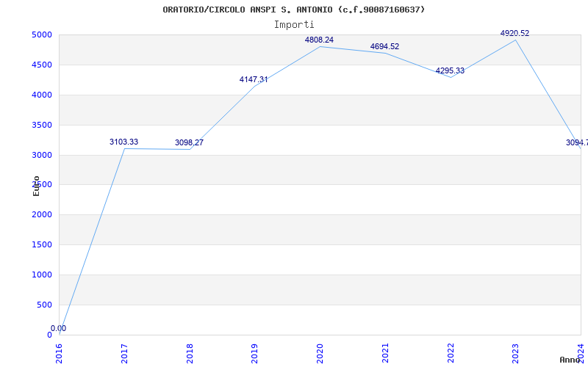Click the 0.00 data label
588x367 pixels.
point(59,328)
